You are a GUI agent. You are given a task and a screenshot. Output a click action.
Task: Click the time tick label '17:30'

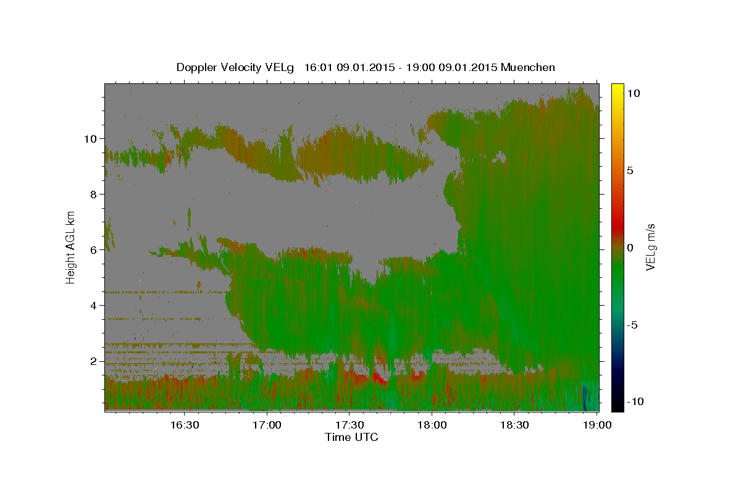349,425
